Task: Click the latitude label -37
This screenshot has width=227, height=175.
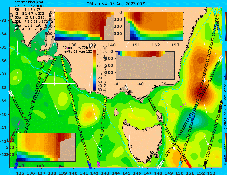Action: pyautogui.click(x=3, y=74)
